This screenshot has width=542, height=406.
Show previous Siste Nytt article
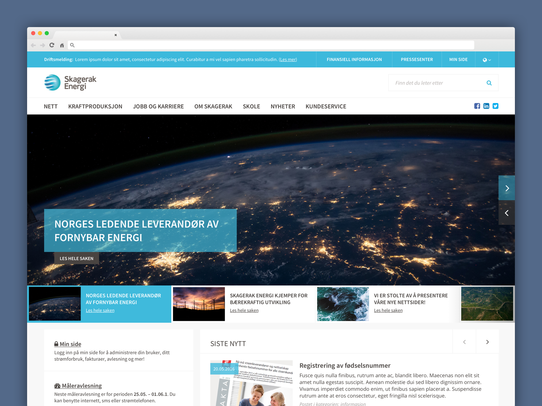464,342
